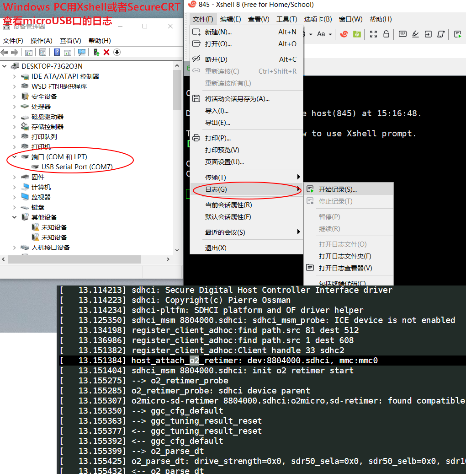Click 当前会话属性(R) menu entry
The width and height of the screenshot is (466, 474).
click(x=247, y=205)
